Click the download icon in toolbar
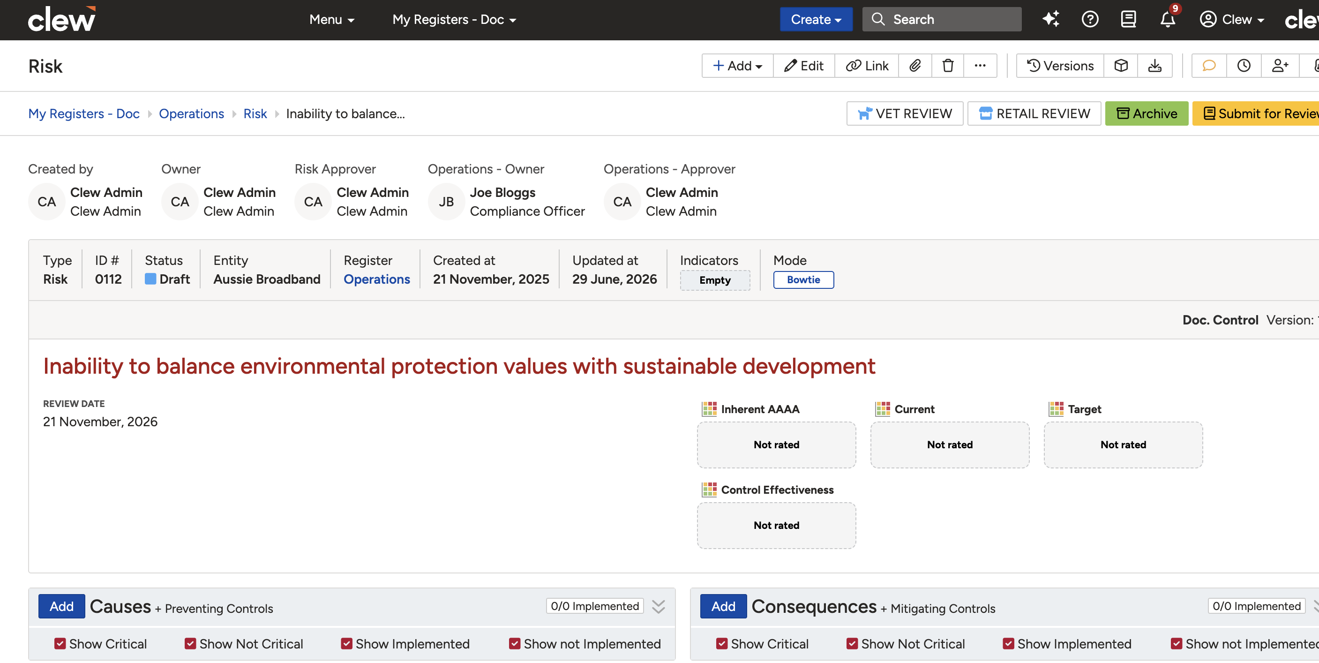 1154,66
